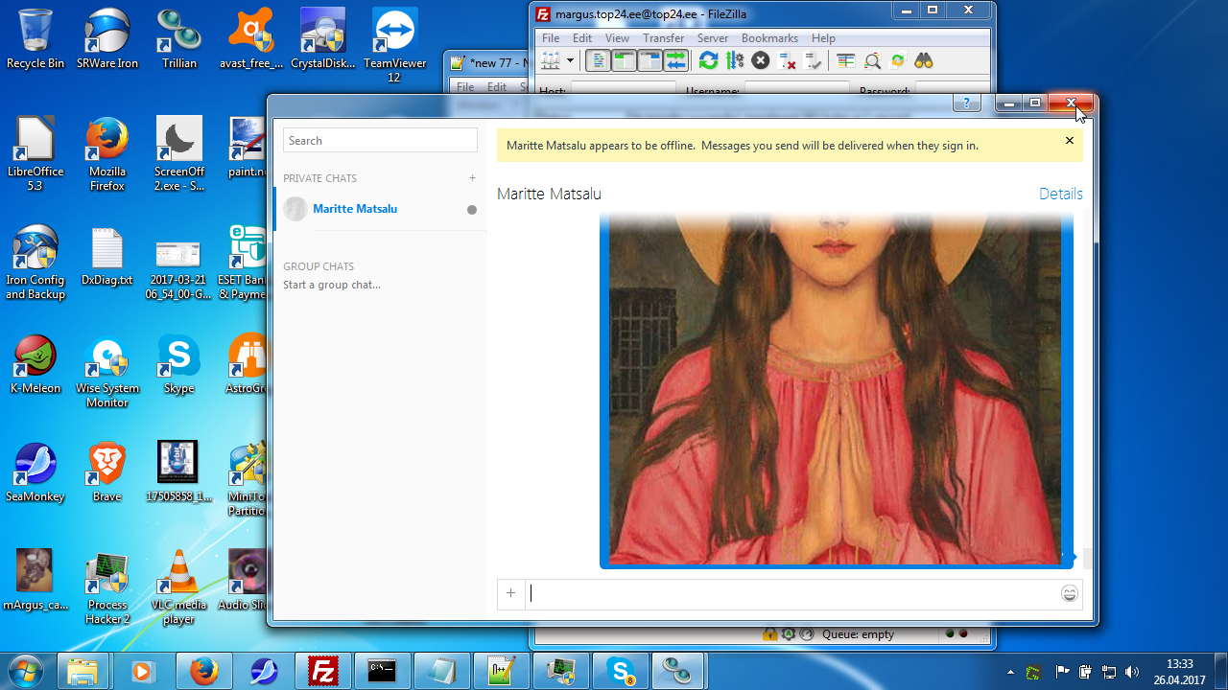Click FileZilla's process queue toggle icon
This screenshot has height=690, width=1228.
click(x=735, y=61)
